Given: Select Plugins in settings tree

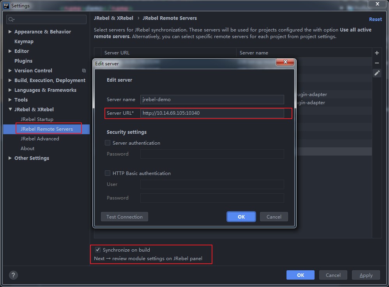Looking at the screenshot, I should 23,61.
